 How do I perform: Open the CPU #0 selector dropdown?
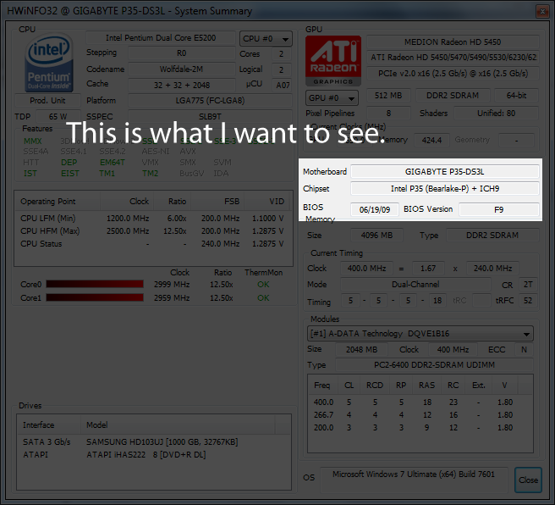(265, 38)
